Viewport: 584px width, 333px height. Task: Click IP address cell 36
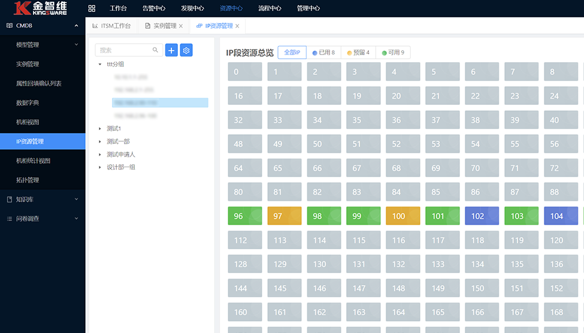click(x=403, y=120)
